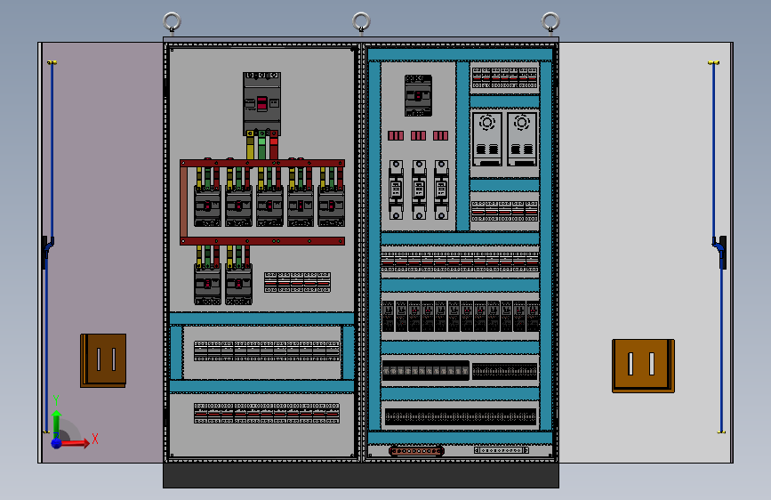Select the copper ground bar at the right panel's bottom
This screenshot has width=771, height=500.
[416, 451]
